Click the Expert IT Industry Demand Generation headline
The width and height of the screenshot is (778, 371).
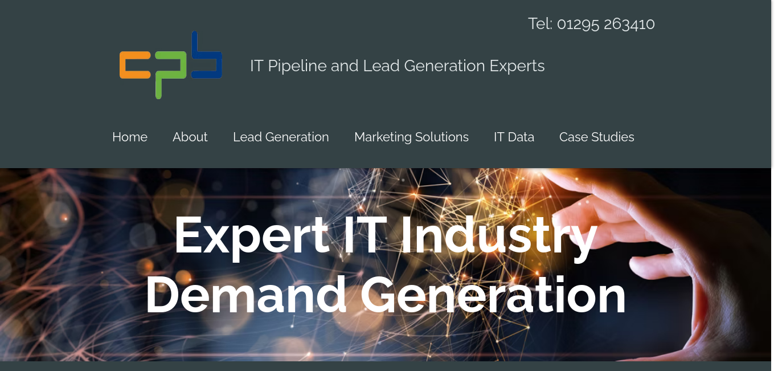pos(386,264)
